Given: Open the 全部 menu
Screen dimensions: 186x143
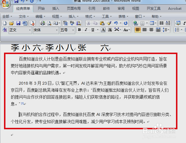Looking at the screenshot, I should [7, 17].
